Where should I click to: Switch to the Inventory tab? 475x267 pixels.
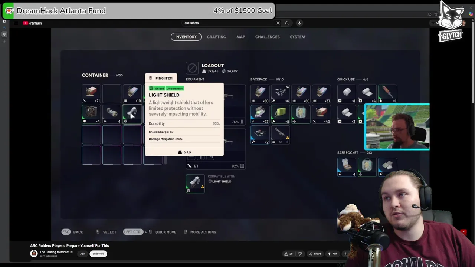[186, 37]
